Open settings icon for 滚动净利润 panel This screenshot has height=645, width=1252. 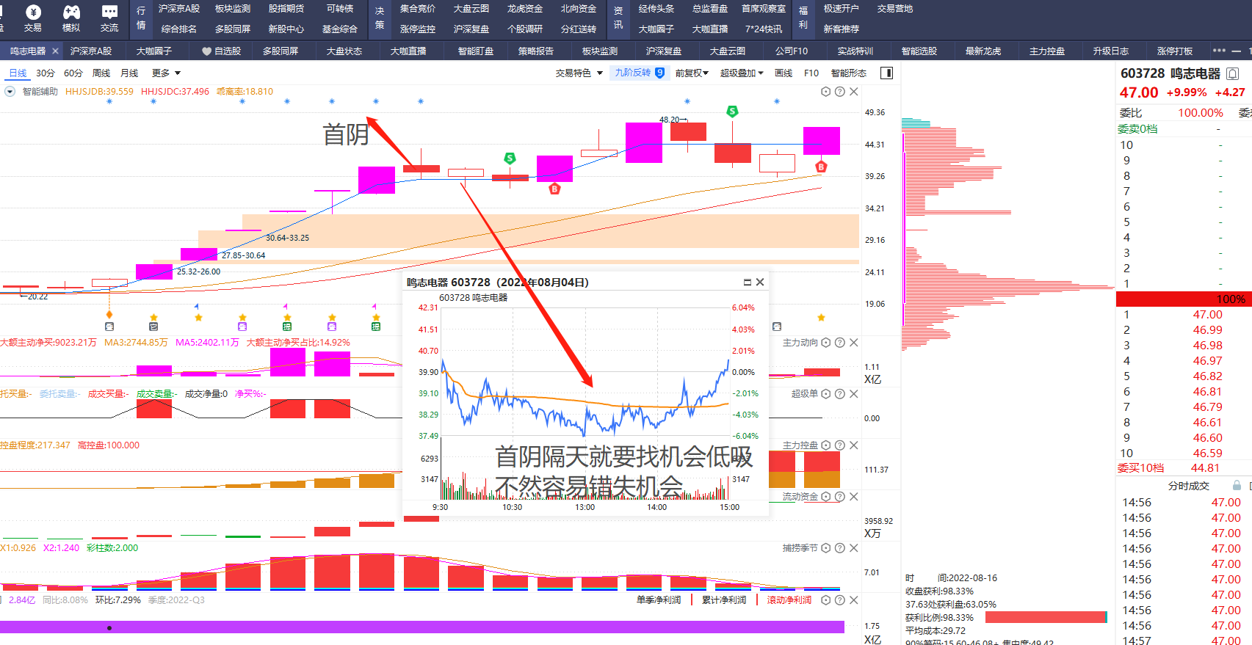(826, 600)
